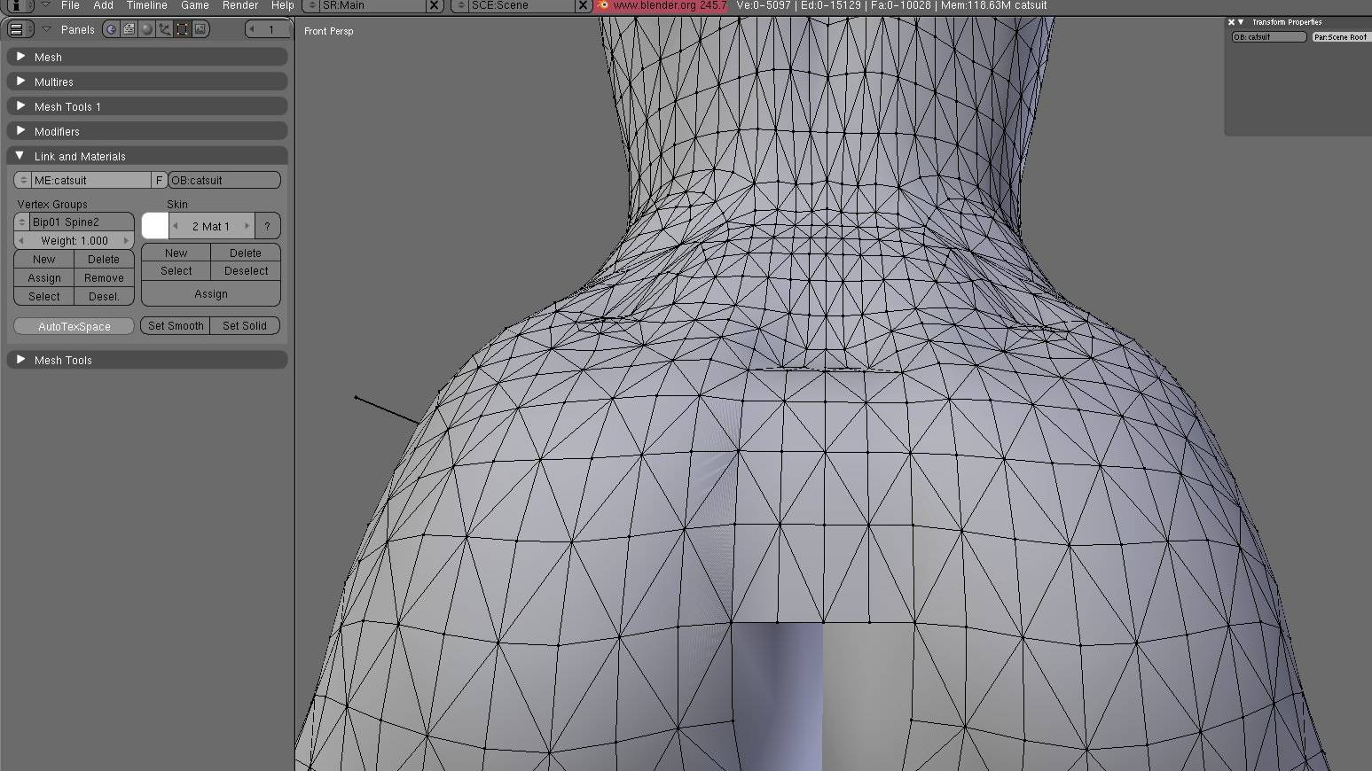The height and width of the screenshot is (771, 1372).
Task: Open the vertex group Bip01 Spine2 dropdown
Action: point(22,222)
